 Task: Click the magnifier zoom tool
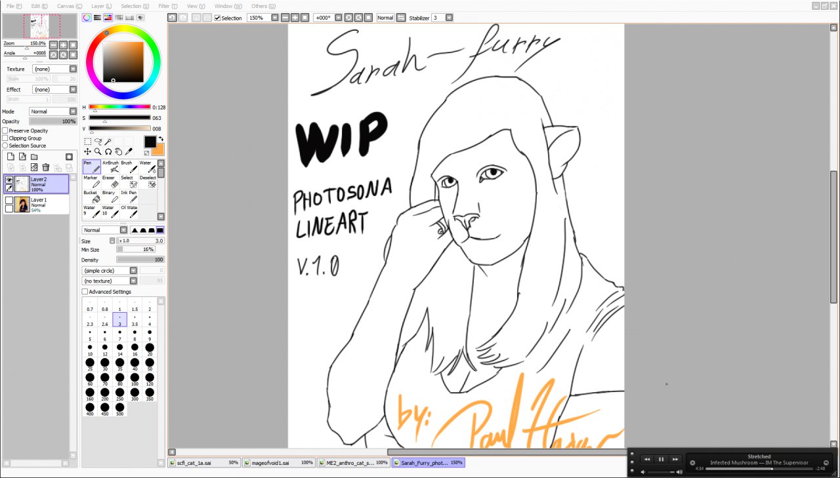(x=98, y=151)
